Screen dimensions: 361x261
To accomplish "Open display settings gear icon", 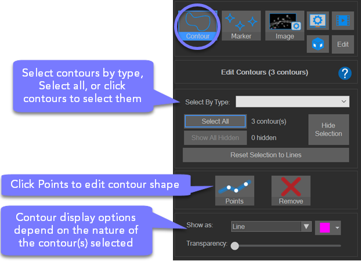I will [318, 20].
